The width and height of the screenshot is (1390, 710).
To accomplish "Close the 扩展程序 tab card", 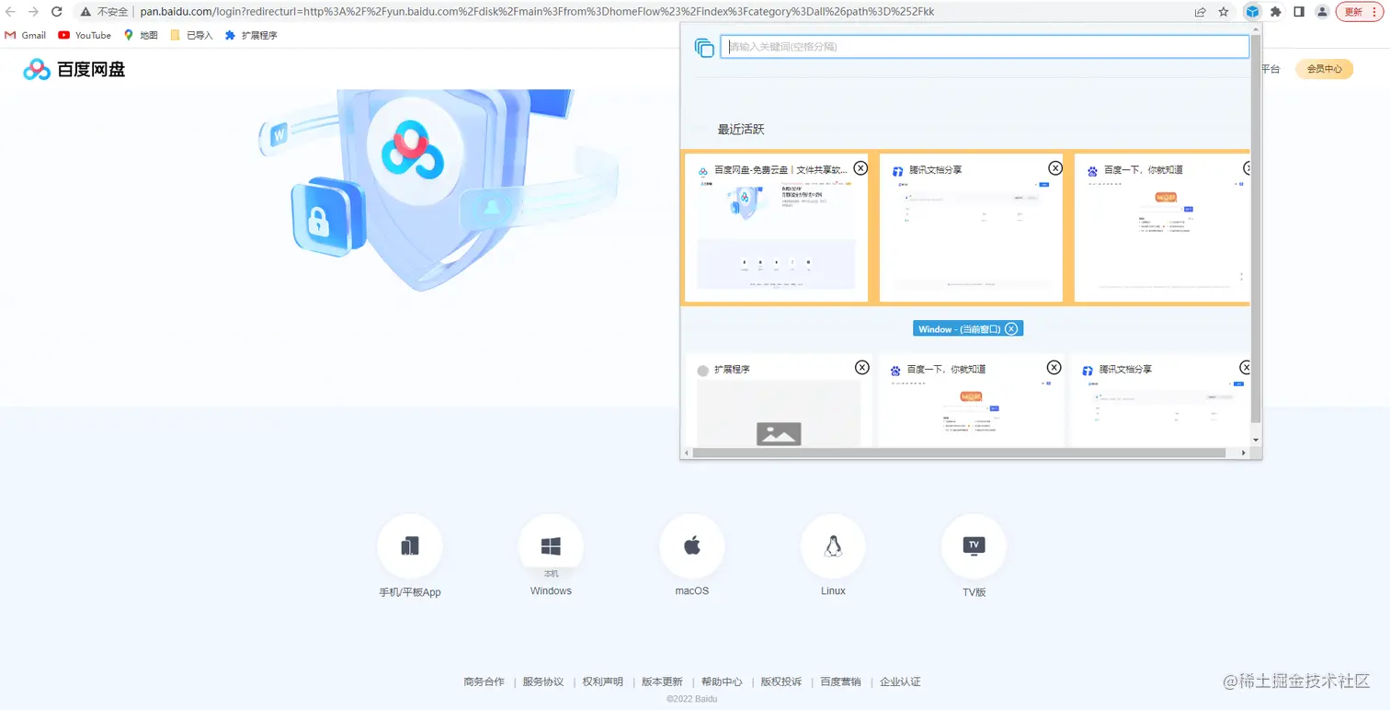I will (x=862, y=367).
